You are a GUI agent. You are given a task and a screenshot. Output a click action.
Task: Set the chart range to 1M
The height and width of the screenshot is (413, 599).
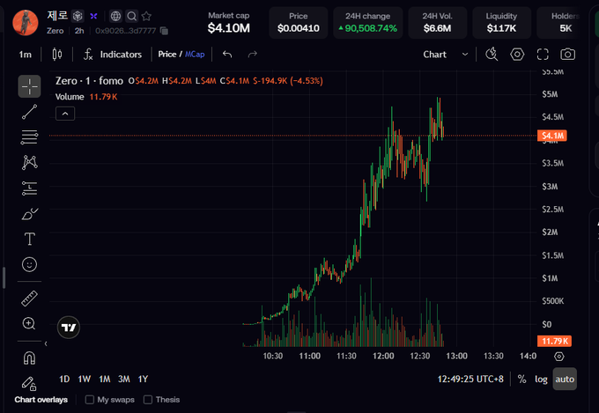(104, 379)
